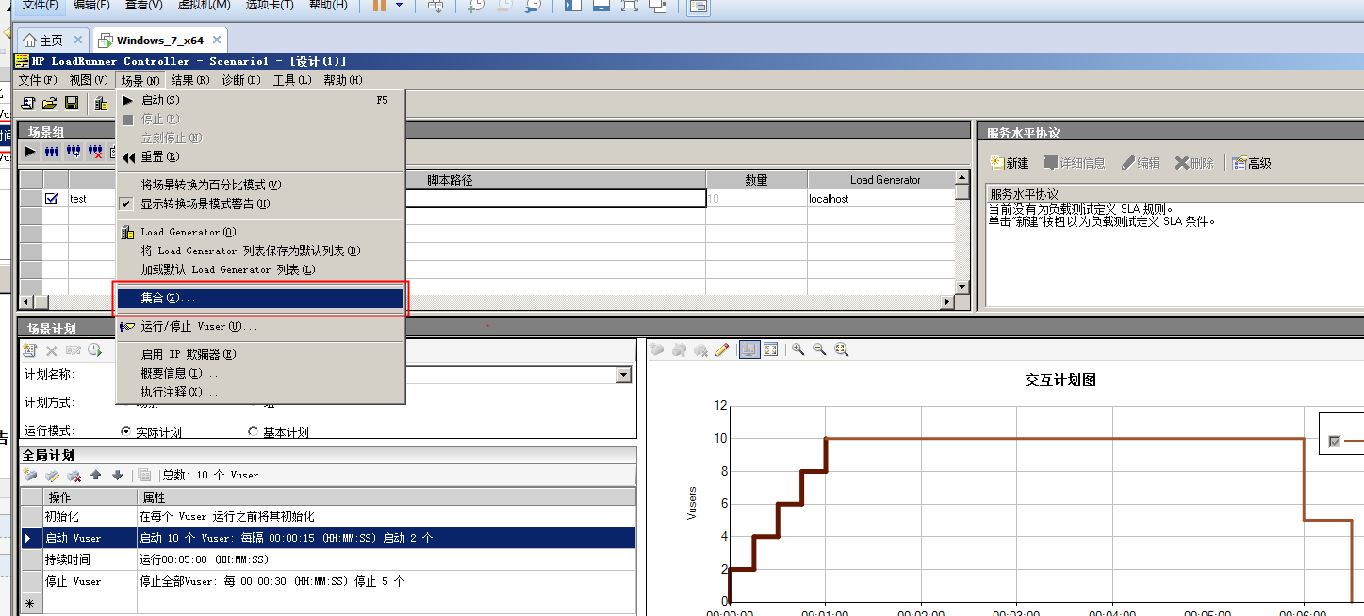The width and height of the screenshot is (1364, 616).
Task: Click the 高级 button in SLA panel
Action: click(x=1252, y=163)
